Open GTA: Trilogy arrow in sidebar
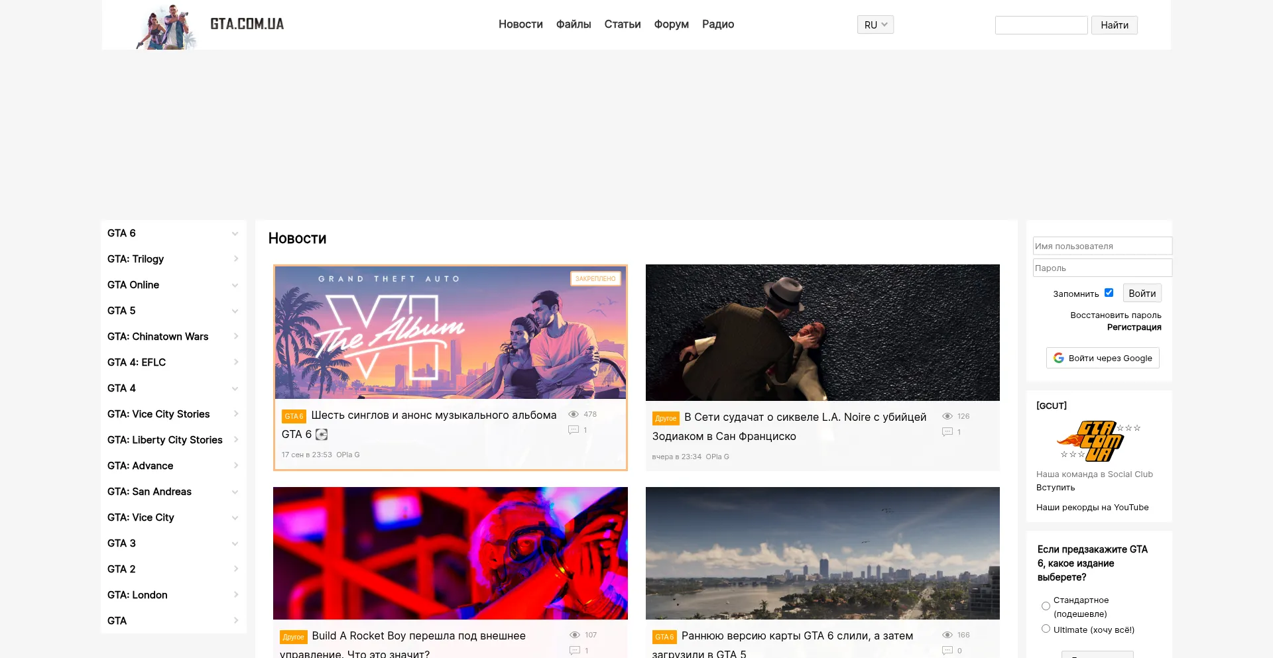Image resolution: width=1273 pixels, height=658 pixels. point(235,259)
